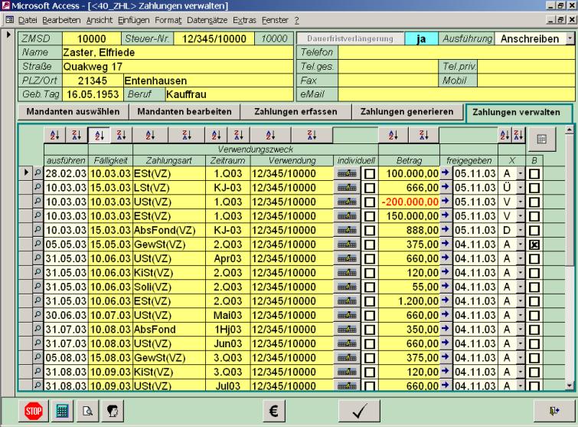Screen dimensions: 578x427
Task: Tick the B checkbox in the first ESt(VZ) row
Action: tap(533, 174)
